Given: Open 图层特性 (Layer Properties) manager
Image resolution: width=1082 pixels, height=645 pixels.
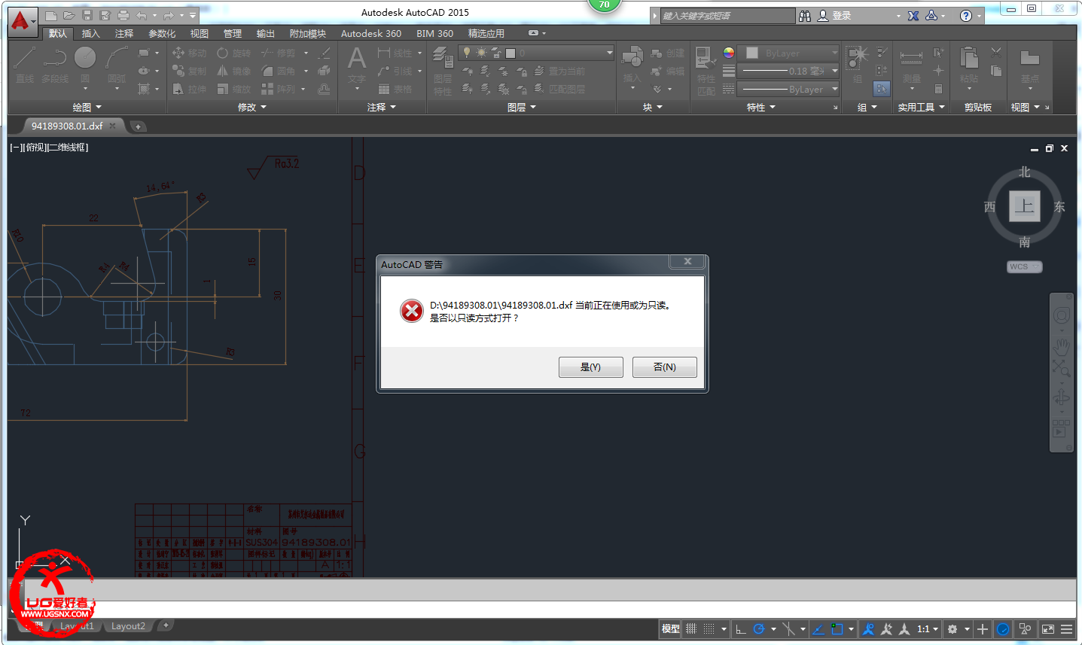Looking at the screenshot, I should [x=442, y=70].
